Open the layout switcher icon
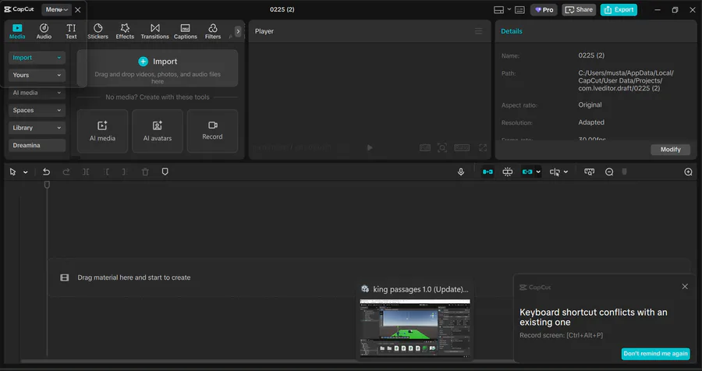The image size is (702, 371). tap(498, 10)
